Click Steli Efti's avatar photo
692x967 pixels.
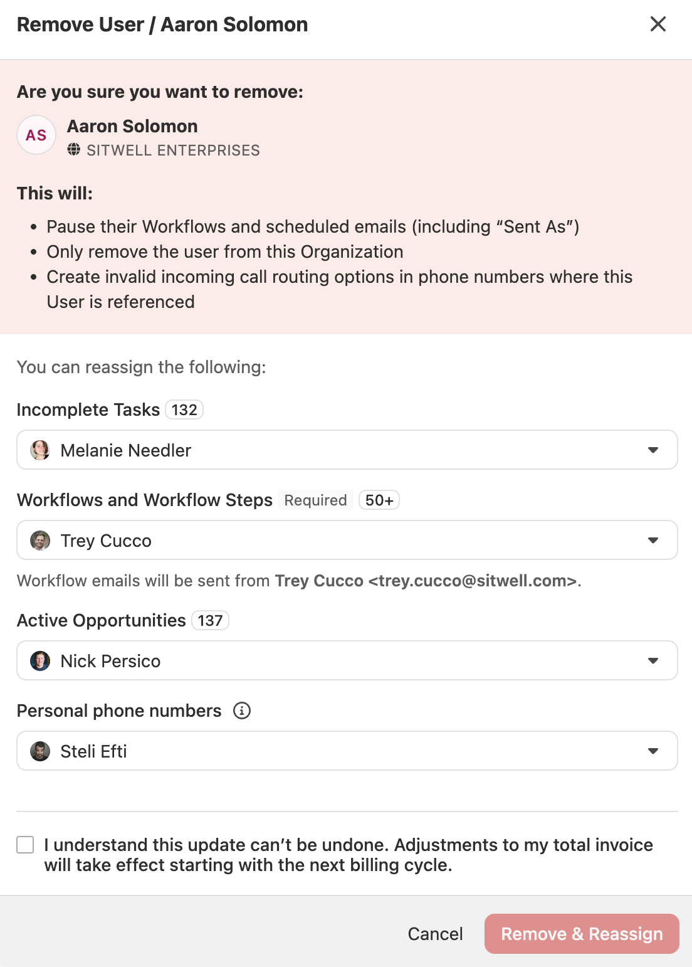pos(40,751)
